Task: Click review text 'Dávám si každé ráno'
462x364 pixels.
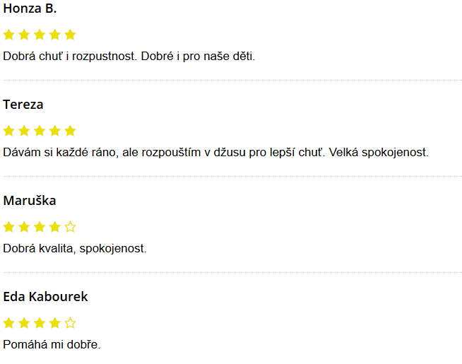Action: click(61, 153)
